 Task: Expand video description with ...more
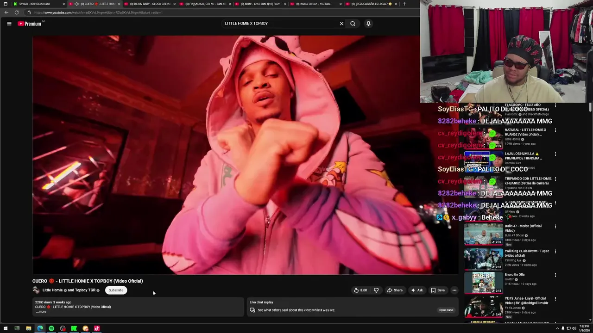(41, 312)
